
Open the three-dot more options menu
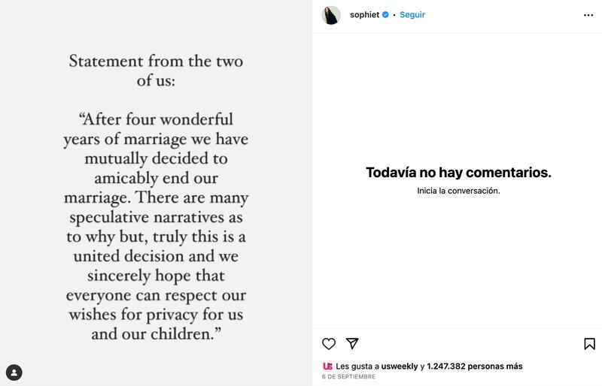pos(588,15)
